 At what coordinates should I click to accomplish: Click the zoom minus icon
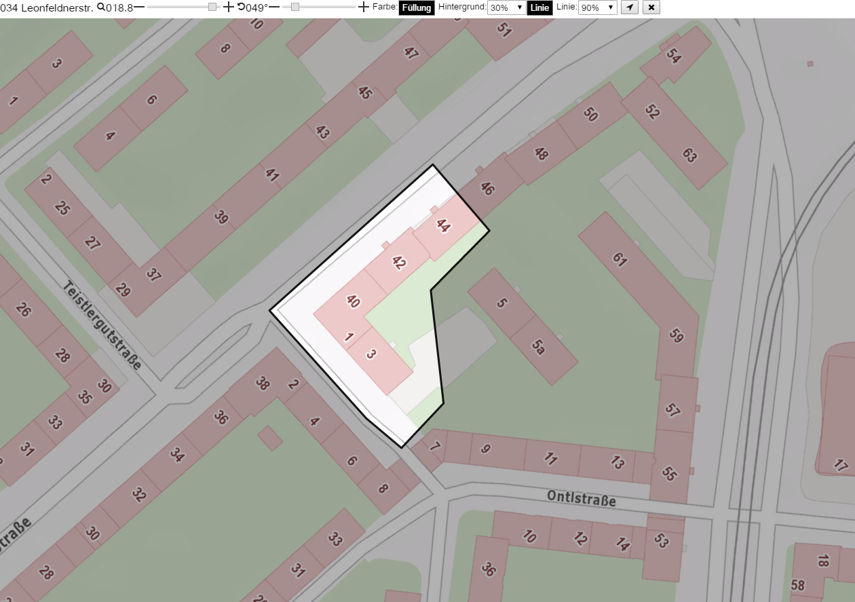(139, 7)
